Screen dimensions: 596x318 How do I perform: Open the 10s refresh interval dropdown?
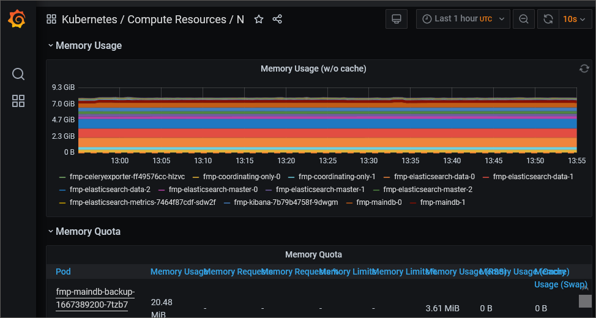point(575,19)
